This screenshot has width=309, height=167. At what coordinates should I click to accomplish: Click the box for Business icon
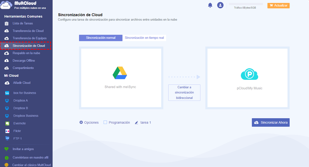(7, 93)
